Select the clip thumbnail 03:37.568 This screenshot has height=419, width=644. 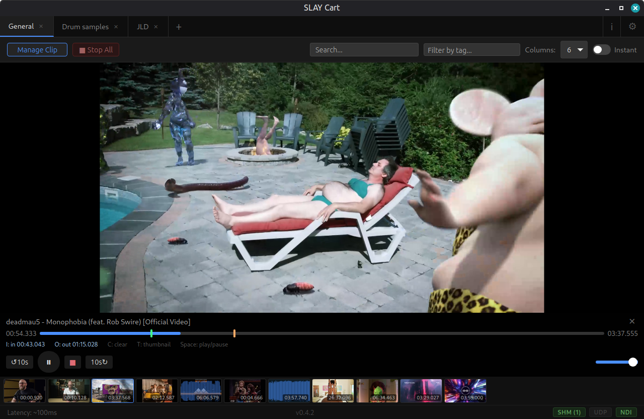[113, 391]
